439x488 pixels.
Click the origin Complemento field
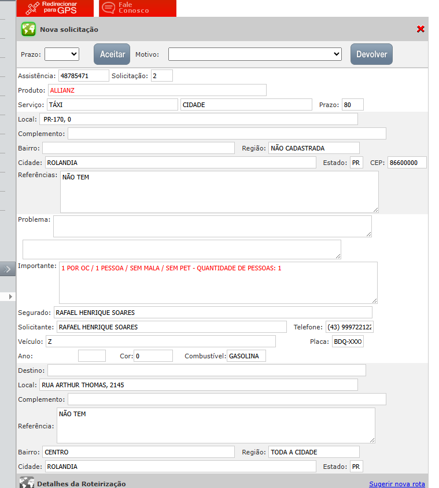[227, 134]
